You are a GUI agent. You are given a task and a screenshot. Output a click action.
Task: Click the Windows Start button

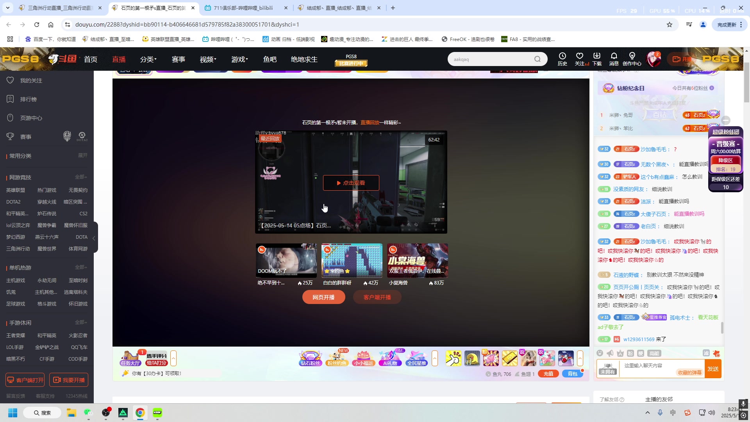[12, 413]
